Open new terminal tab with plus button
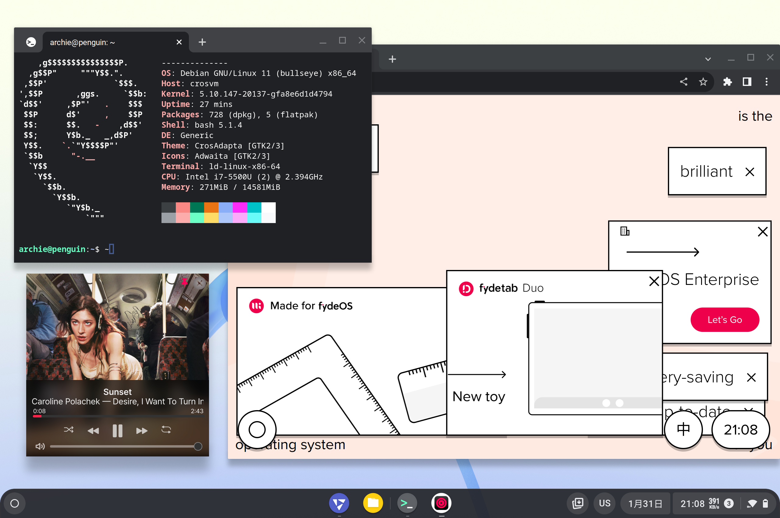 tap(202, 42)
